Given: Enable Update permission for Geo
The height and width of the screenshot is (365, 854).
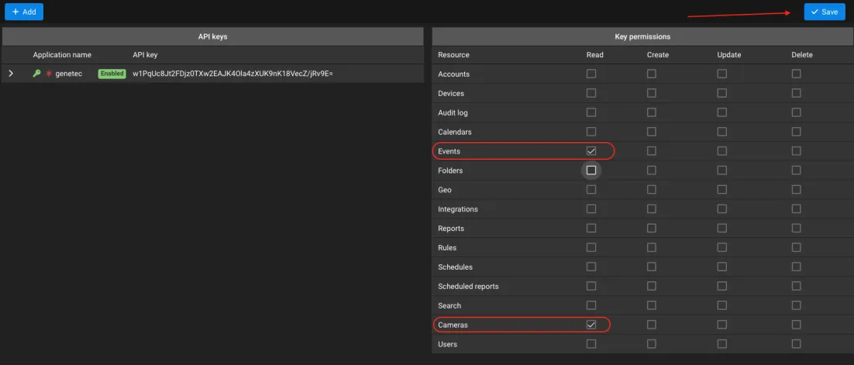Looking at the screenshot, I should pos(721,190).
